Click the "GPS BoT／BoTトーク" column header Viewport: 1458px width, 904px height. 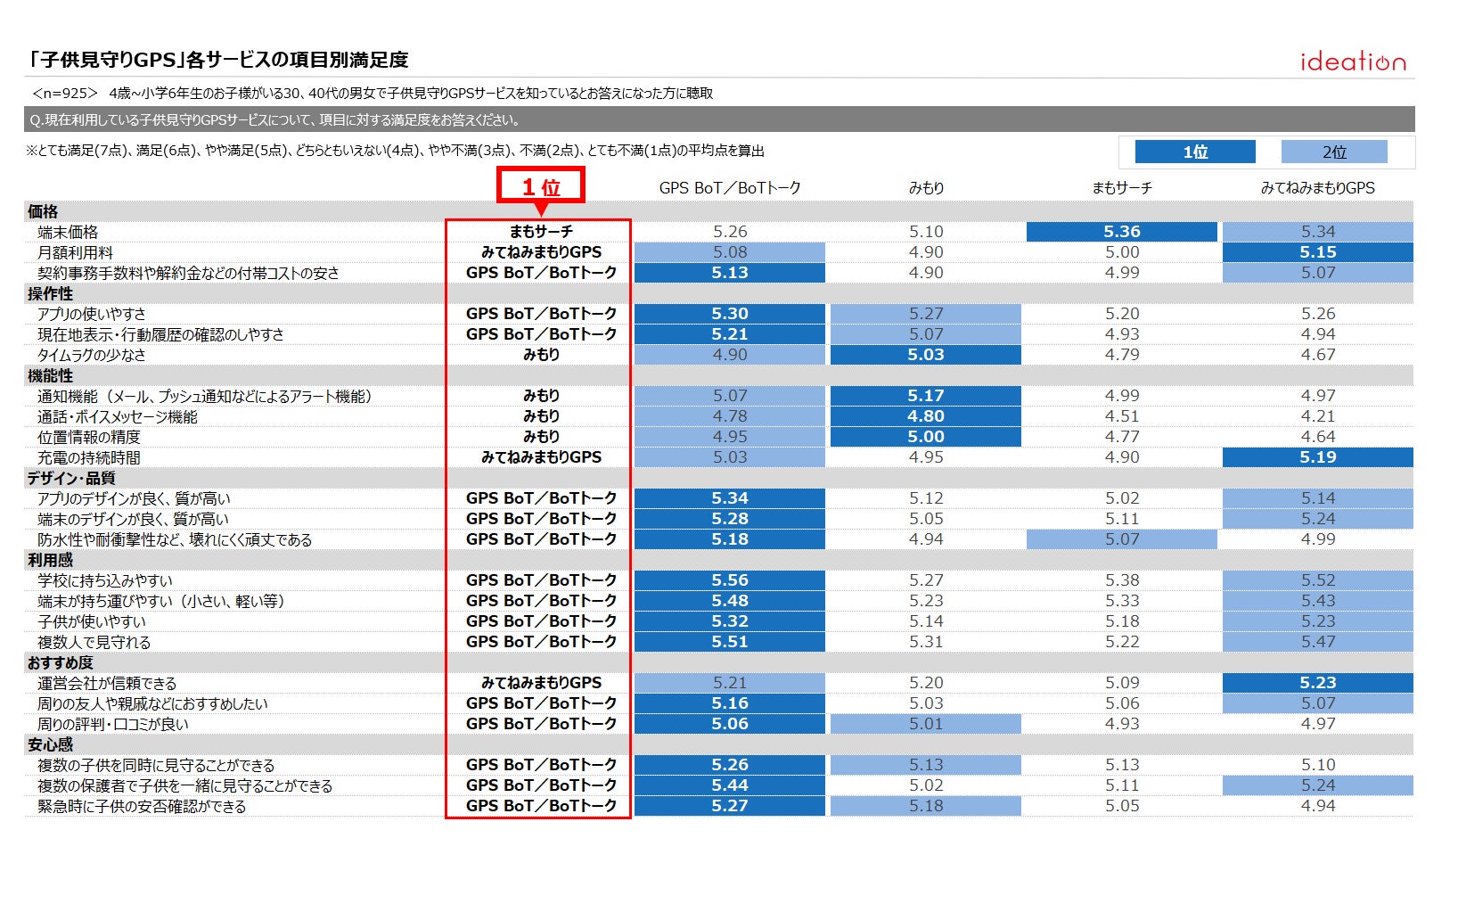click(730, 188)
